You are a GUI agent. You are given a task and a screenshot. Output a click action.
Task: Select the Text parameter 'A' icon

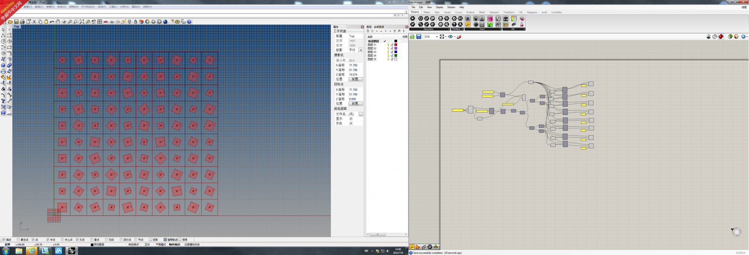(x=460, y=24)
